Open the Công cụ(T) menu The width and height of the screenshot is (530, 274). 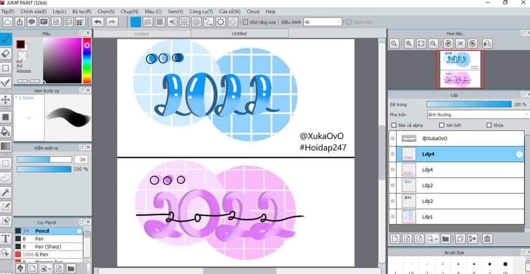[201, 11]
